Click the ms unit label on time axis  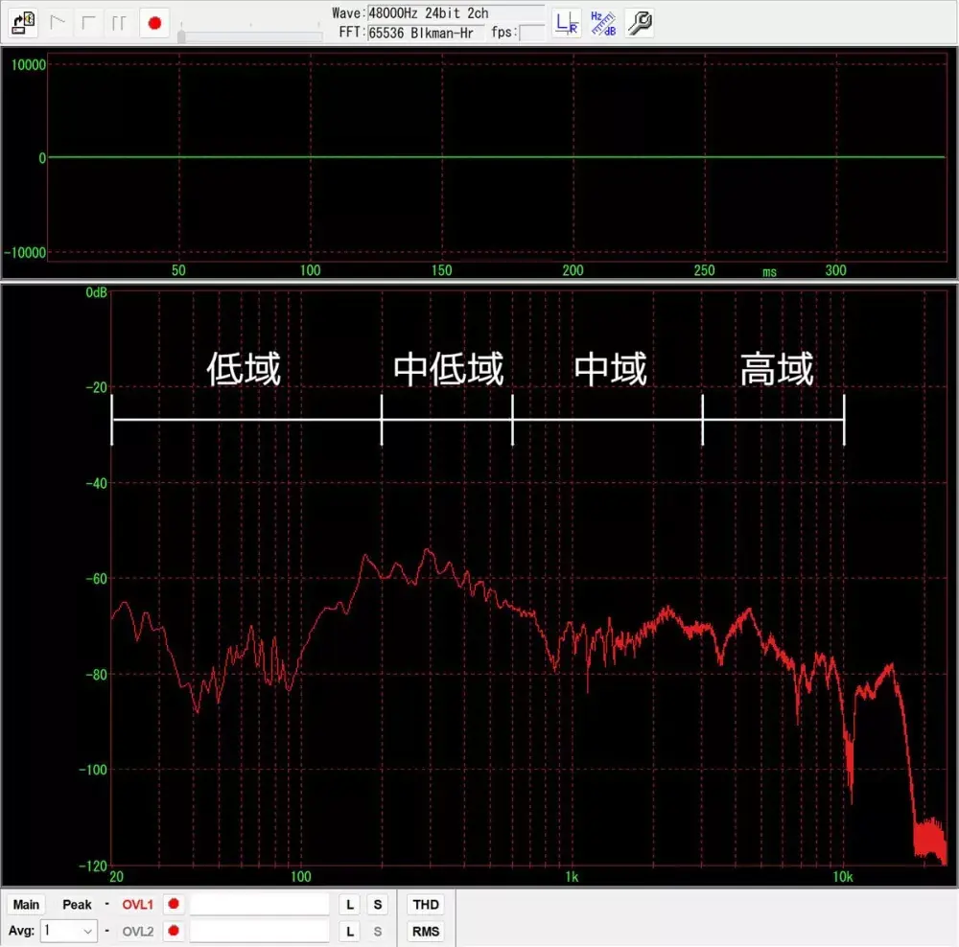769,272
